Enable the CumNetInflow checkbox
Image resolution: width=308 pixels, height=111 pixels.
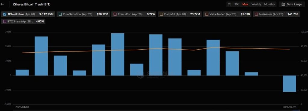click(x=60, y=14)
